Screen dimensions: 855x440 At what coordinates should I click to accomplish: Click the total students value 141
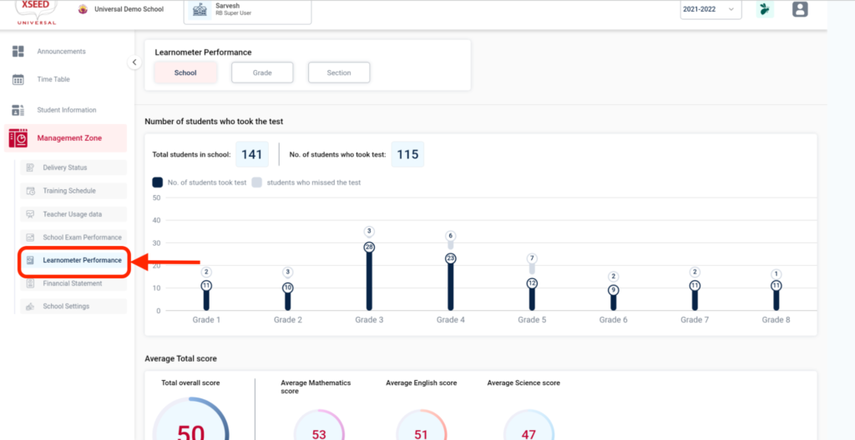[252, 154]
